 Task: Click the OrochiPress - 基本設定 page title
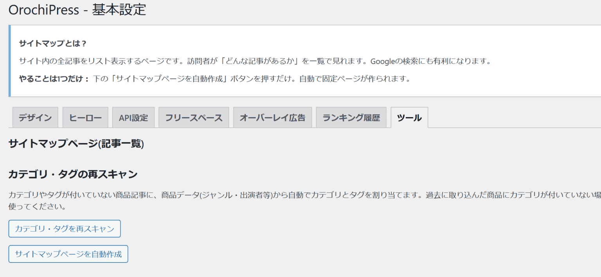click(77, 10)
